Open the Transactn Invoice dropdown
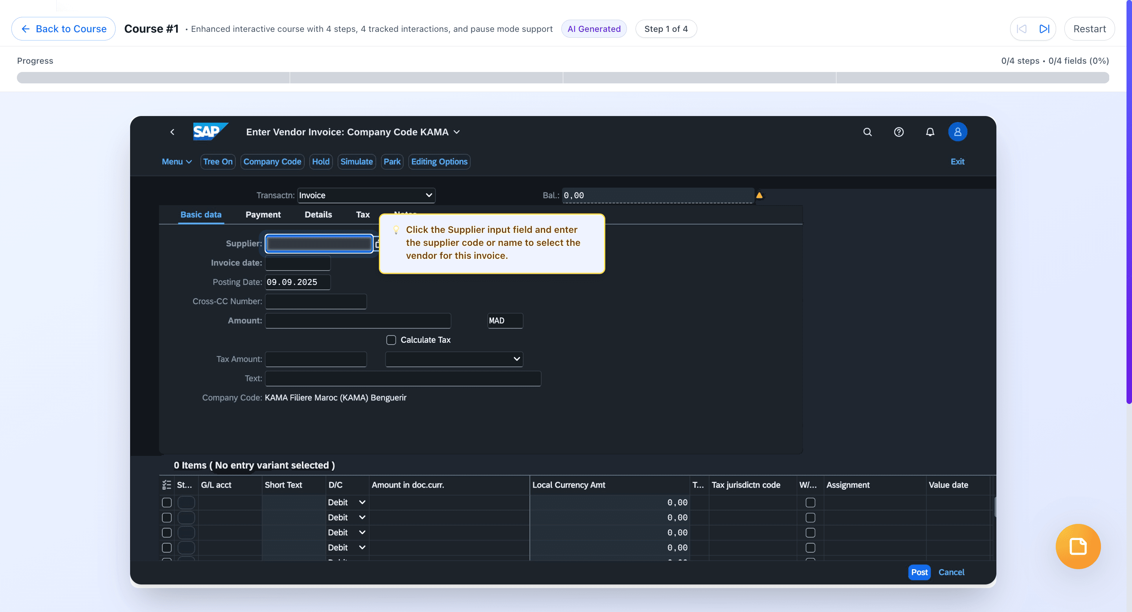 point(366,195)
